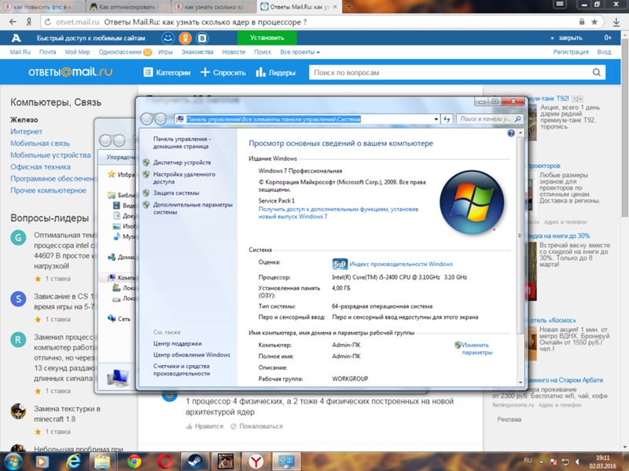
Task: Switch to the "Как оптимизировать" browser tab
Action: pyautogui.click(x=128, y=7)
